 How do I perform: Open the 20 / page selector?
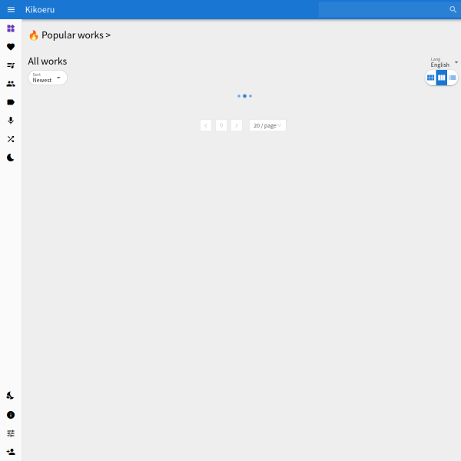point(267,125)
